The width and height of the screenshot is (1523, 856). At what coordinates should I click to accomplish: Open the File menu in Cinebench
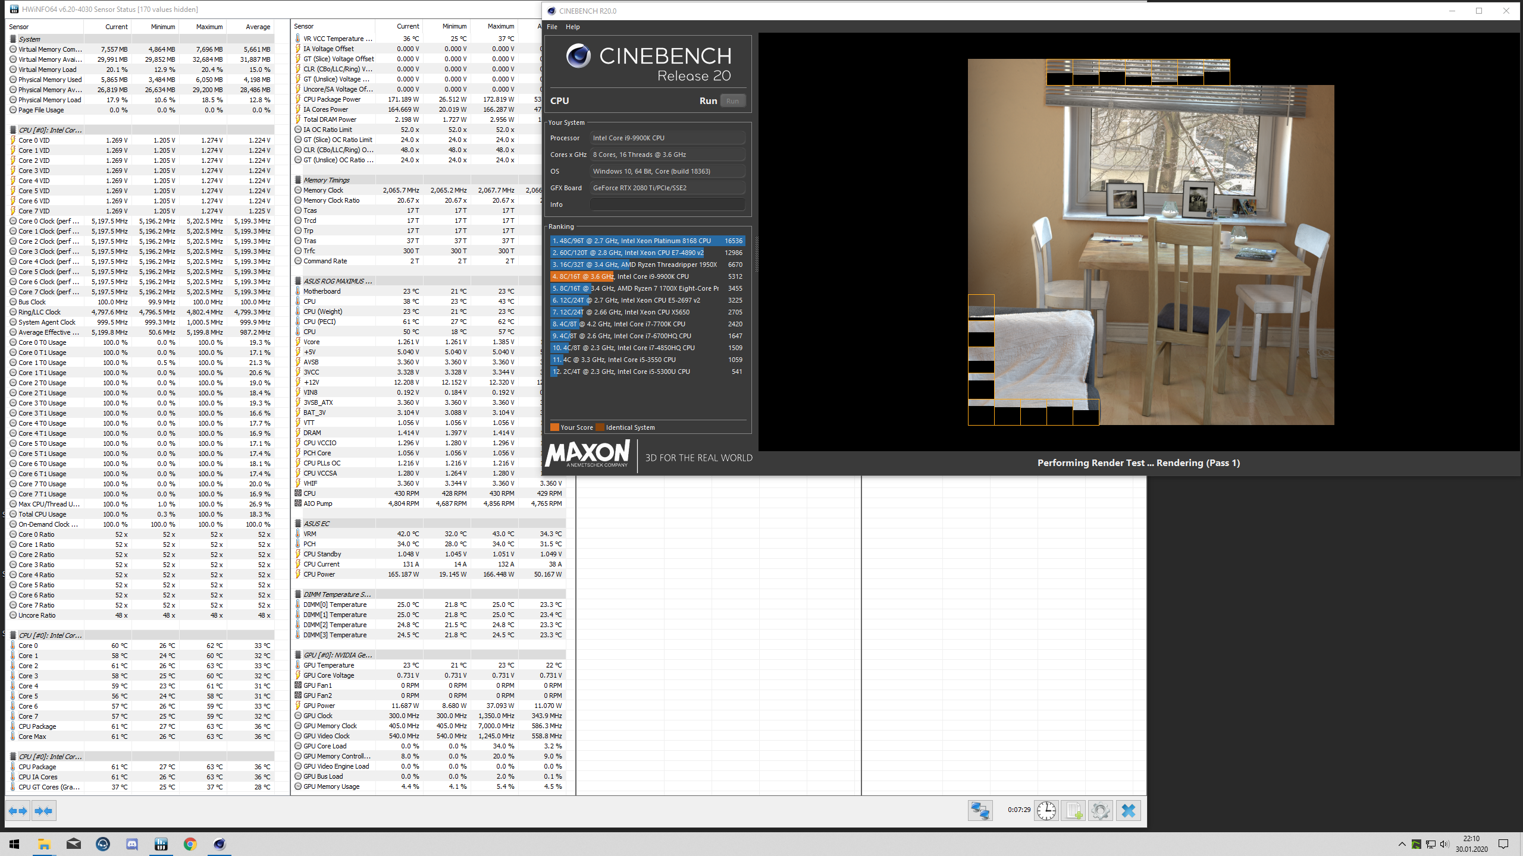(552, 27)
